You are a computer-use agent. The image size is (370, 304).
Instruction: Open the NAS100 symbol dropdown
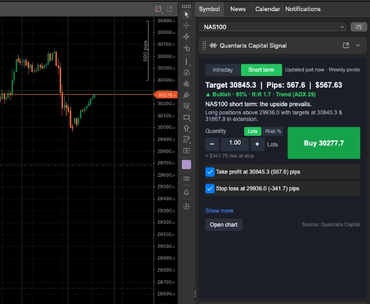tap(273, 27)
